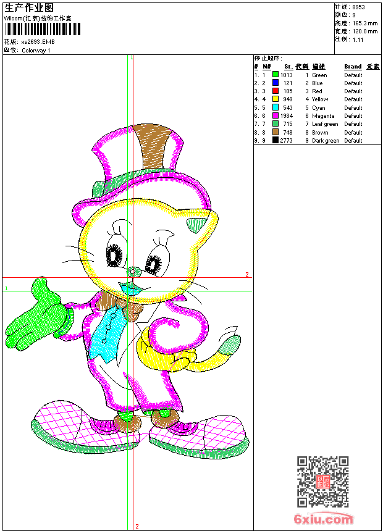Viewport: 383px width, 531px height.
Task: Click the stitch count 121 for Blue
Action: pos(288,83)
